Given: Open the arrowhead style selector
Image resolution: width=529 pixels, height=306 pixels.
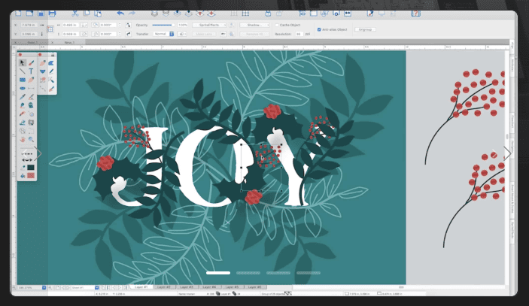Looking at the screenshot, I should pyautogui.click(x=27, y=159).
